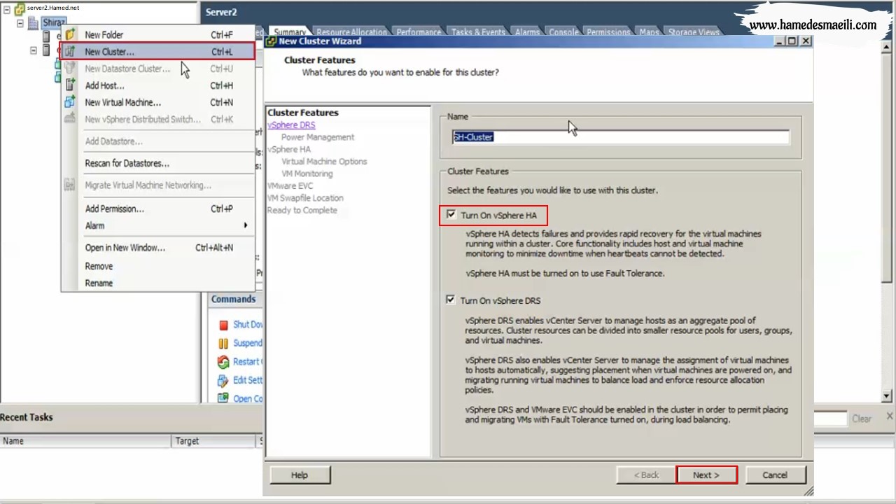Select Rename in the context menu

point(158,283)
